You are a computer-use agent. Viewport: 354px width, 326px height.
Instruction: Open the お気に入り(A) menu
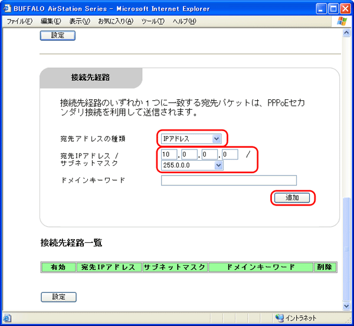click(116, 21)
